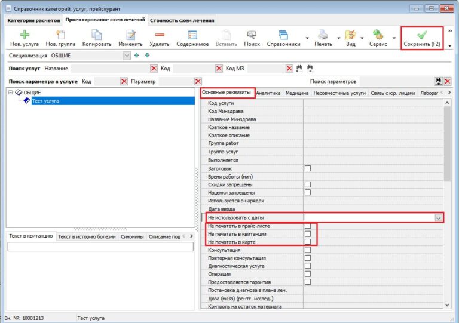The image size is (459, 323).
Task: Run Поиск параметров with binoculars icon
Action: click(x=438, y=81)
